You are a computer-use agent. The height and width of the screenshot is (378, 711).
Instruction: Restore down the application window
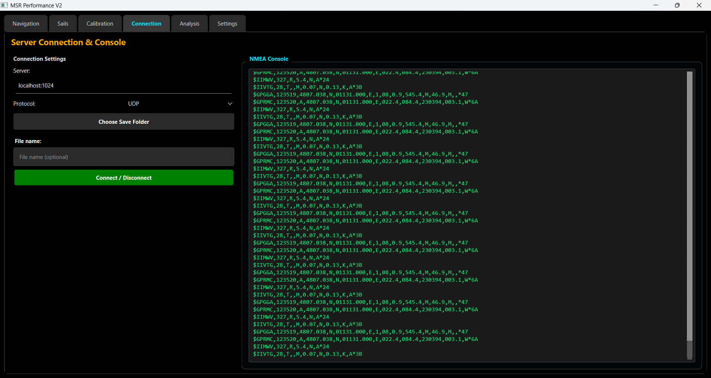677,5
